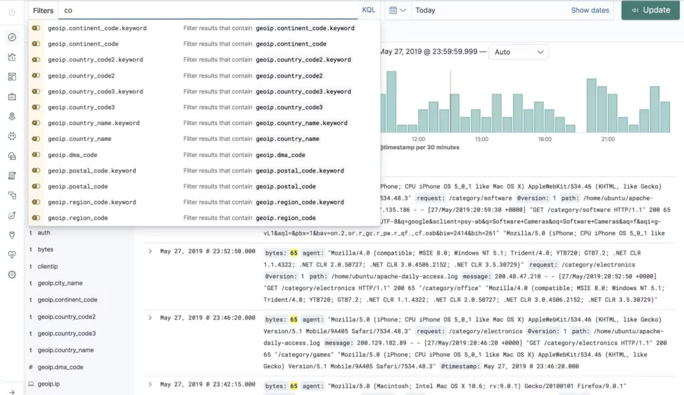Click the string type icon beside auth field
The height and width of the screenshot is (395, 684).
(x=31, y=233)
